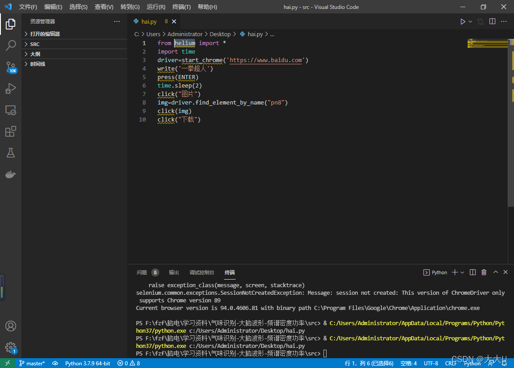Click Administrator in the breadcrumb path
The height and width of the screenshot is (368, 514).
185,34
